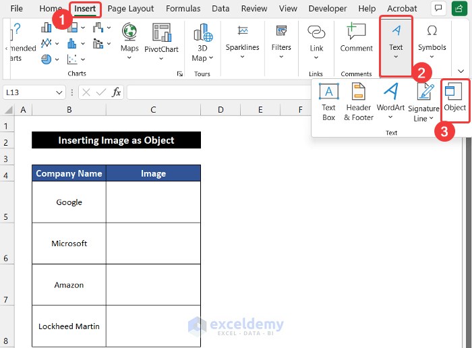Switch to the Acrobat tab
The image size is (472, 348).
point(402,8)
